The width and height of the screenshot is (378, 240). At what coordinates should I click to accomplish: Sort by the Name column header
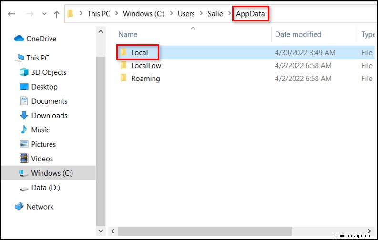coord(128,34)
